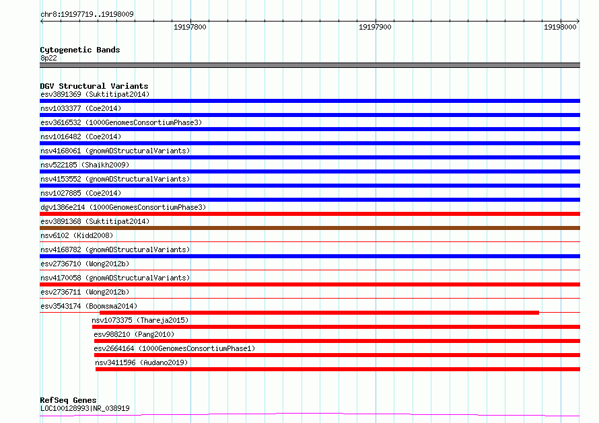Open nsv1027885 (Coe2014) variant label
This screenshot has width=599, height=423.
(x=81, y=193)
